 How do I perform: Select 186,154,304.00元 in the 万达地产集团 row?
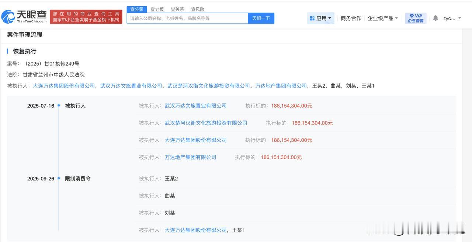coord(281,157)
